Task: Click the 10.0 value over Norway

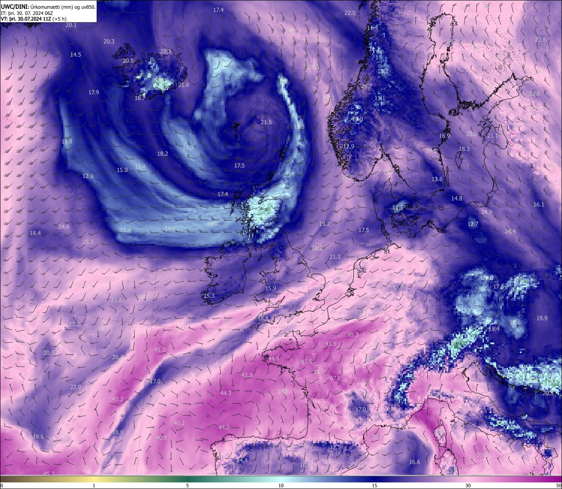Action: (x=357, y=119)
